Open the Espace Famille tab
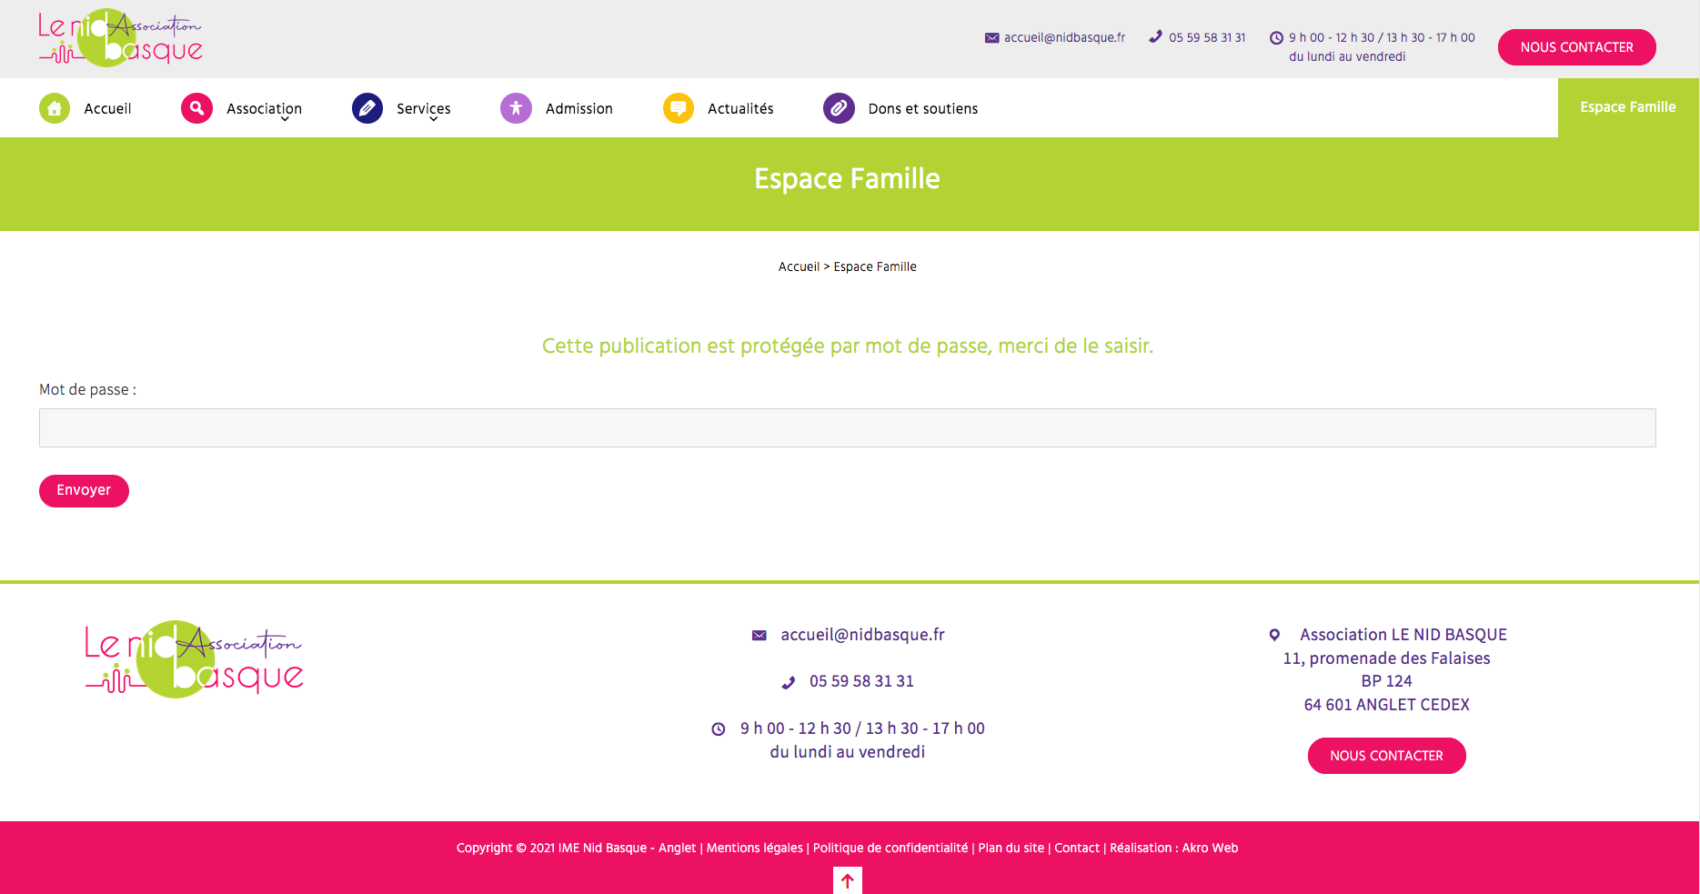Image resolution: width=1700 pixels, height=894 pixels. 1628,107
